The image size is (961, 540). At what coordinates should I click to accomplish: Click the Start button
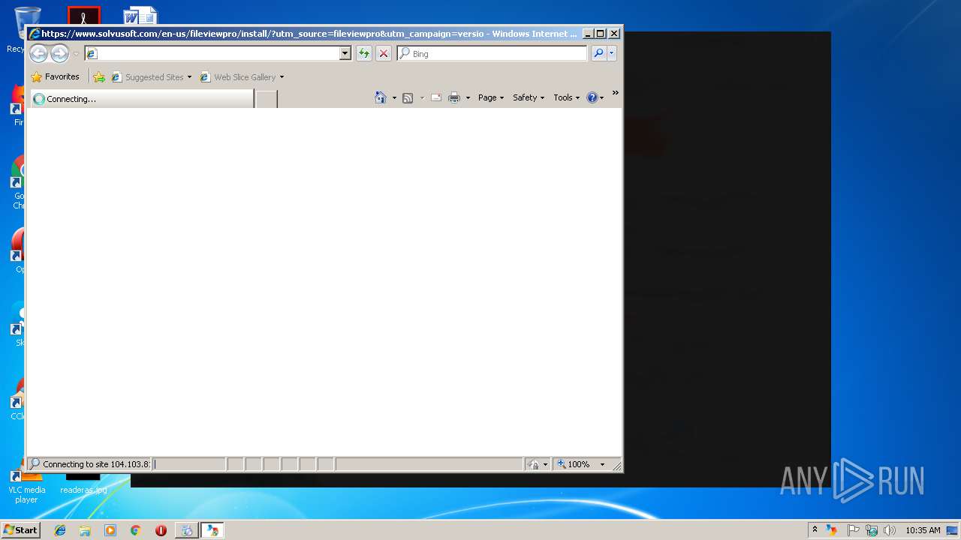pos(20,530)
